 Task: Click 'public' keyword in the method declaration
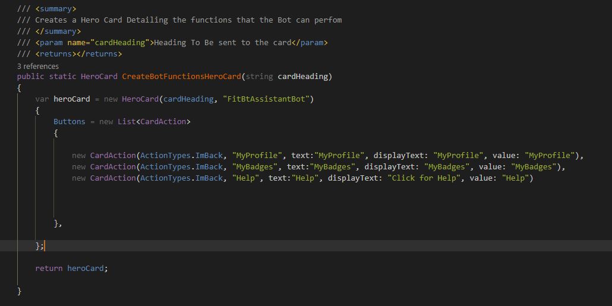[30, 77]
